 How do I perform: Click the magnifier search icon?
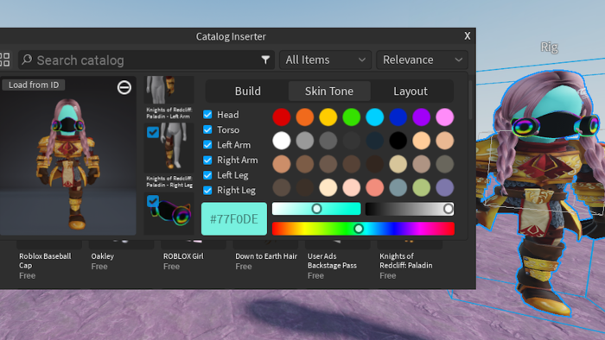27,60
